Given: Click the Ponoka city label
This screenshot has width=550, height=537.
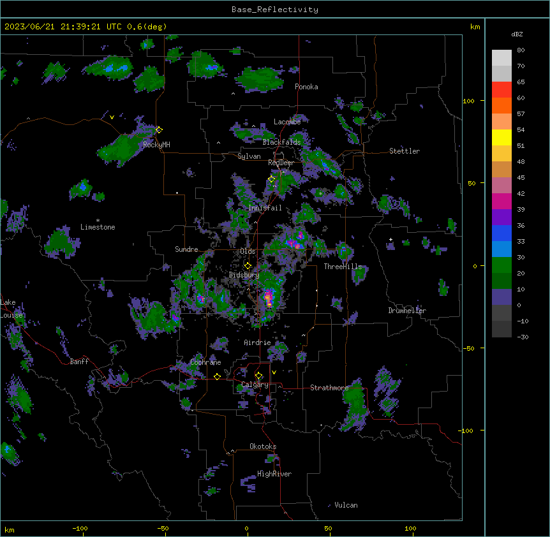Looking at the screenshot, I should pyautogui.click(x=306, y=87).
